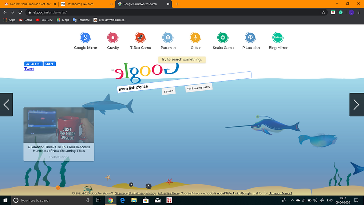Launch the T-Rex Game icon
This screenshot has width=364, height=205.
coord(140,38)
